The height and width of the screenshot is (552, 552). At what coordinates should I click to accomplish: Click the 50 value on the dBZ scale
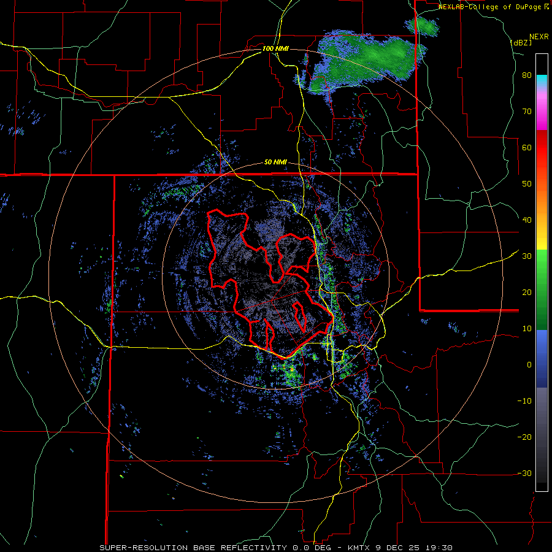[527, 184]
